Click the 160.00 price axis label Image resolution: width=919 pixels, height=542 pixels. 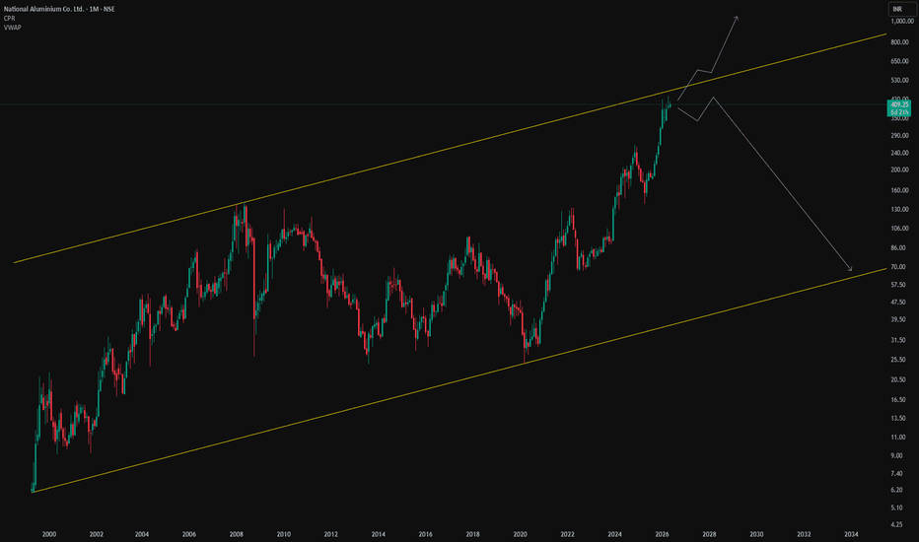(899, 190)
